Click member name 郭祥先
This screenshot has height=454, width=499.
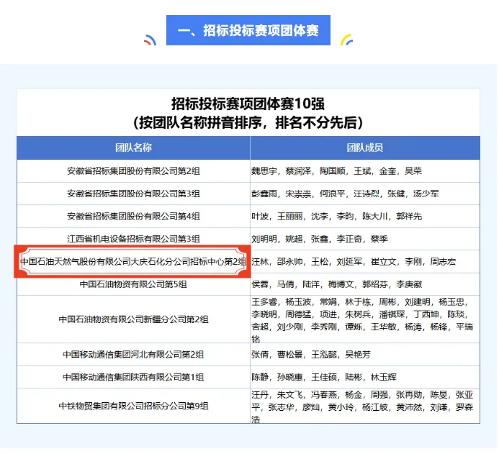tap(409, 217)
